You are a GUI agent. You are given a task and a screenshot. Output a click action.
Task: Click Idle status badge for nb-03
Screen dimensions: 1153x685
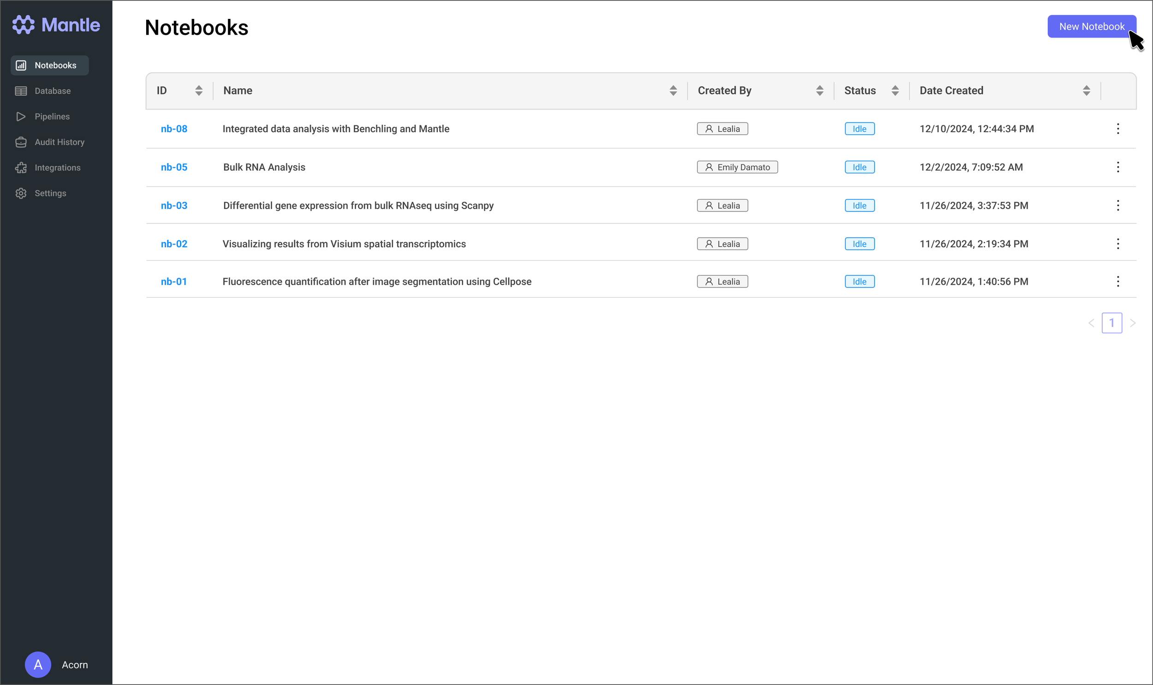point(860,205)
